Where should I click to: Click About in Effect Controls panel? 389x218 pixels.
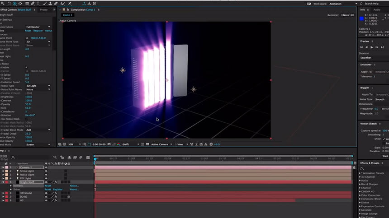(48, 31)
